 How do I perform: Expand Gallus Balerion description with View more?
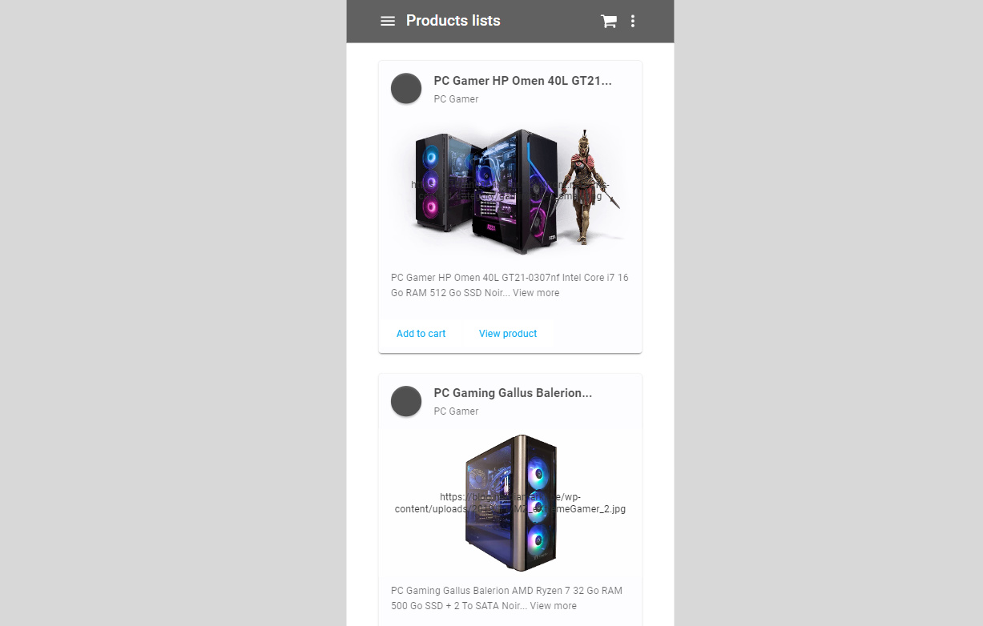(x=553, y=606)
